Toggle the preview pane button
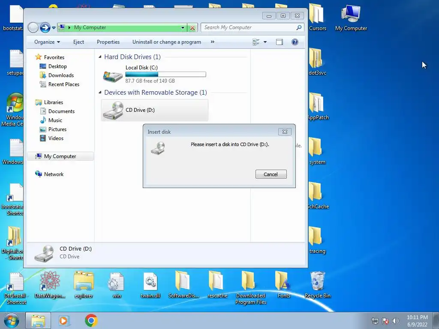The image size is (439, 329). [x=280, y=42]
